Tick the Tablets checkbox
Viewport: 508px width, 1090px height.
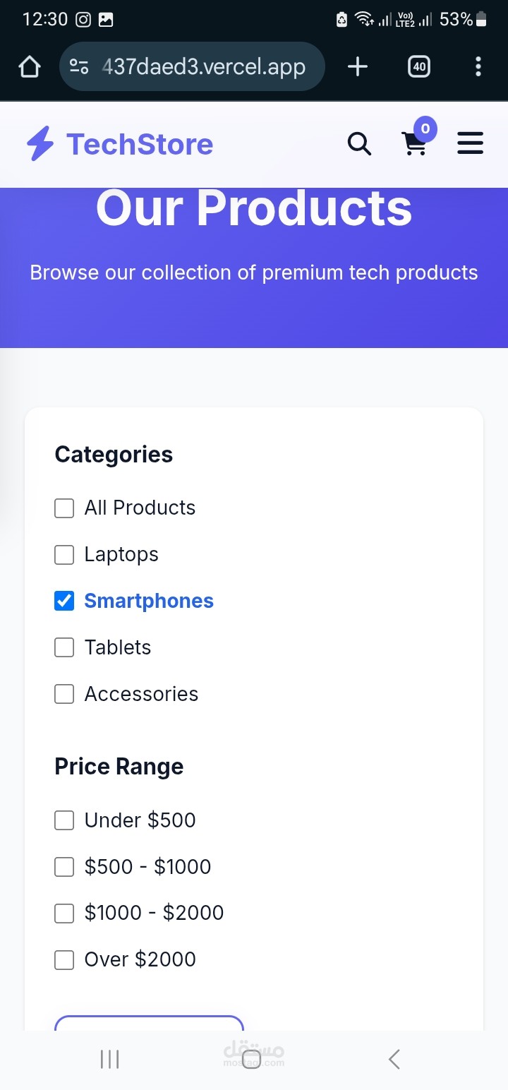[64, 647]
